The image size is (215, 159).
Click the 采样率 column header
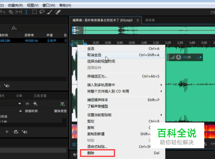pyautogui.click(x=29, y=35)
